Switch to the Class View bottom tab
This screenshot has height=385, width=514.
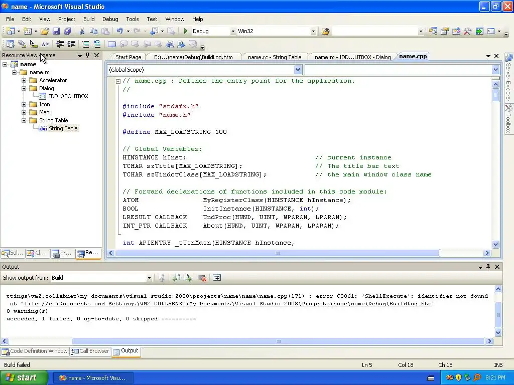[x=37, y=253]
